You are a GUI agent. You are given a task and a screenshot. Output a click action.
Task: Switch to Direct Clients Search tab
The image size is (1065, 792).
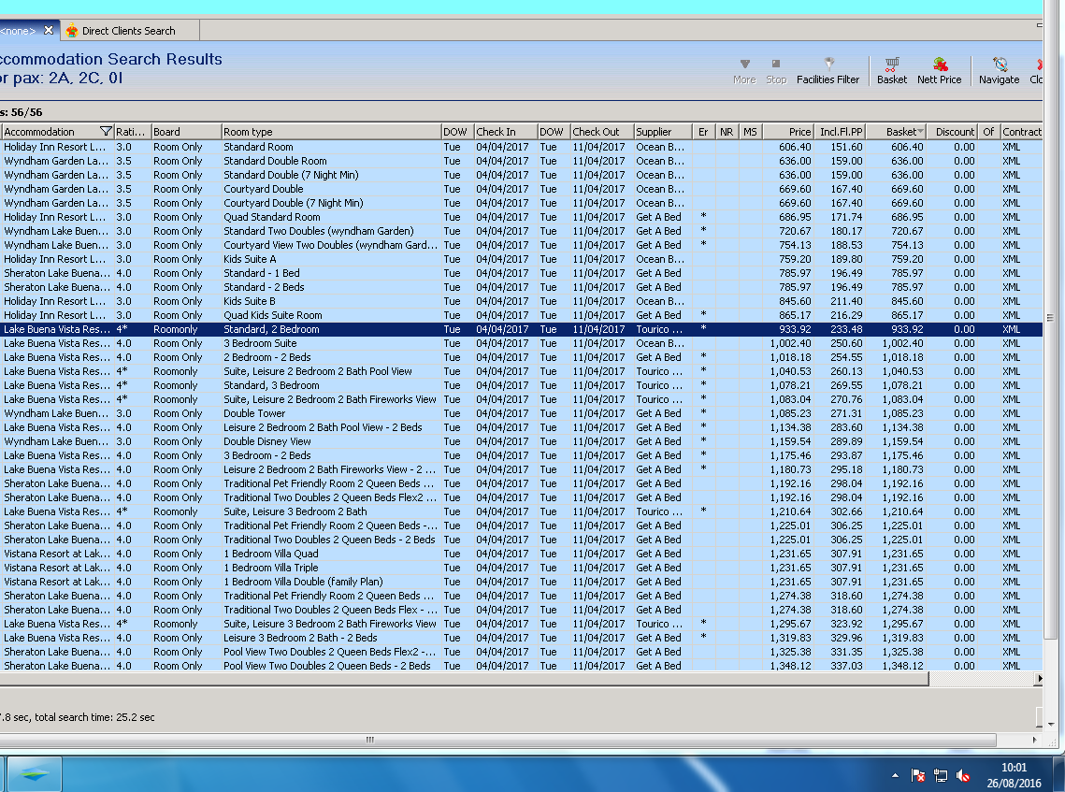129,31
